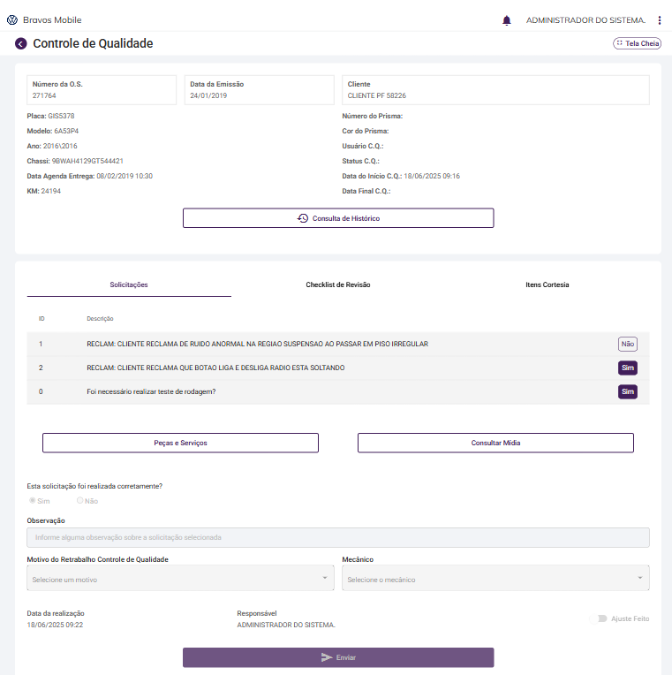
Task: Click the Volkswagen logo icon
Action: (11, 19)
